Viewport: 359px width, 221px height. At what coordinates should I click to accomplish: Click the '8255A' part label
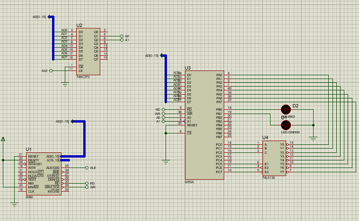[x=189, y=182]
